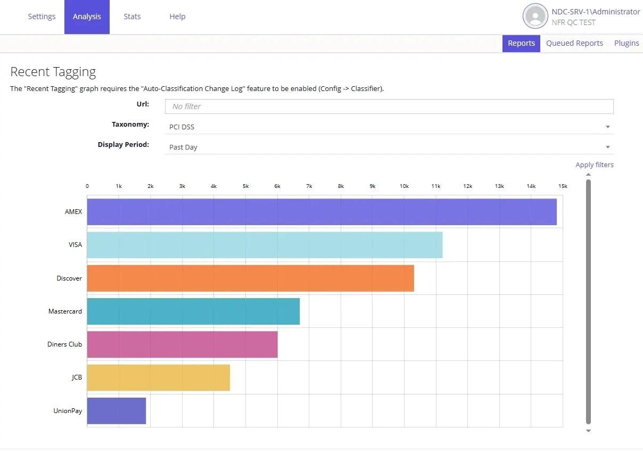Click the NFR QC TEST label
The image size is (643, 453).
pyautogui.click(x=573, y=22)
